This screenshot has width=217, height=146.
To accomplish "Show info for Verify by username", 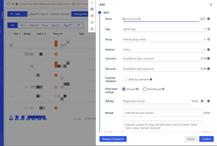I will 151,79.
